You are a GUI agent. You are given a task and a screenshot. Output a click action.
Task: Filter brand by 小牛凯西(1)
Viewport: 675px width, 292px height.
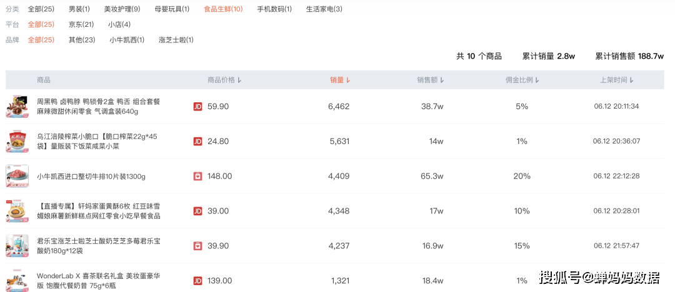point(127,40)
